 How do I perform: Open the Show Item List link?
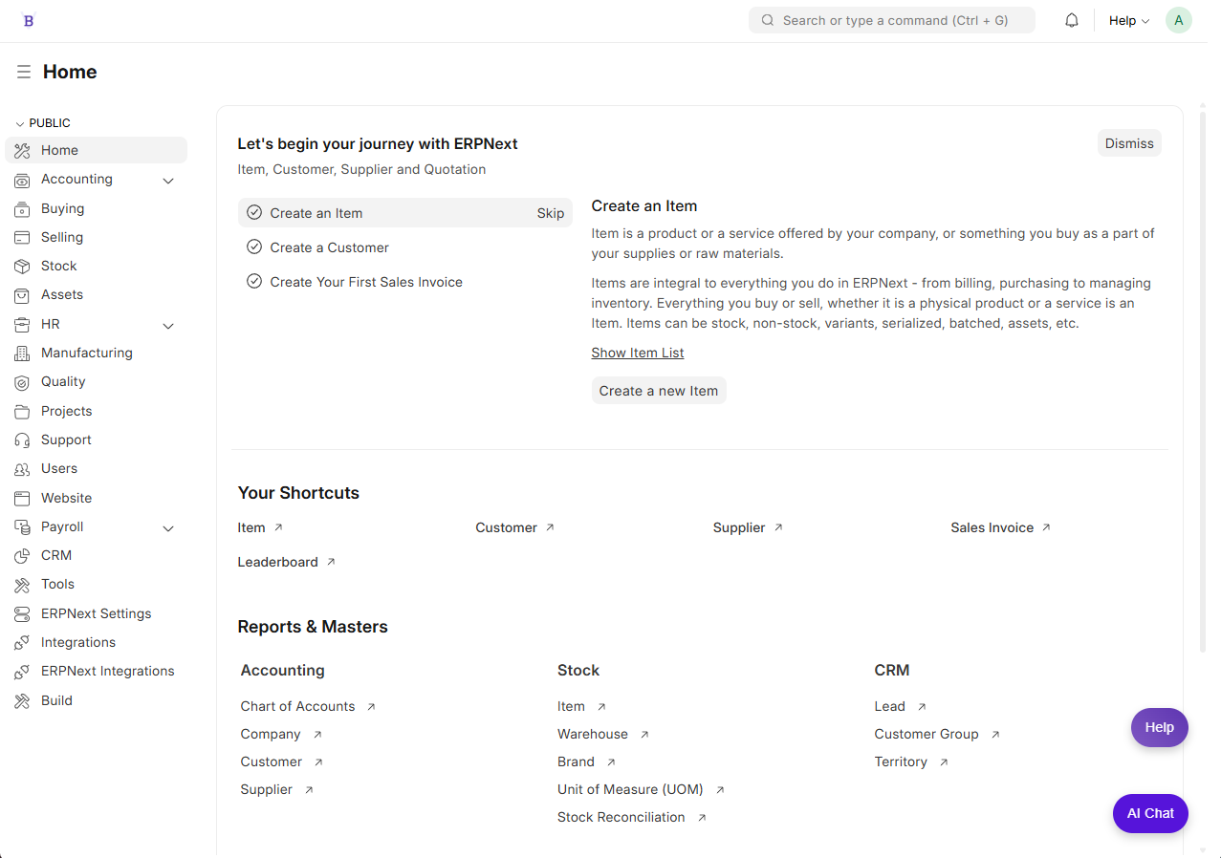637,353
